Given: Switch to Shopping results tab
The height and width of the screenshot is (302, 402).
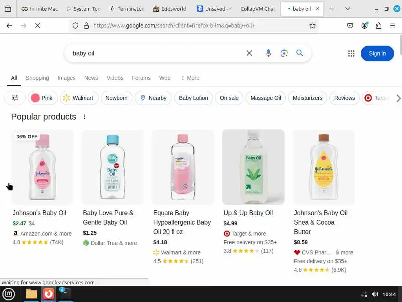Looking at the screenshot, I should (37, 78).
